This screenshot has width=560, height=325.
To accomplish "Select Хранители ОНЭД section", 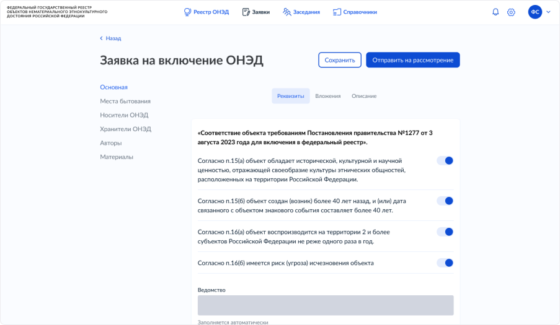I will 125,129.
